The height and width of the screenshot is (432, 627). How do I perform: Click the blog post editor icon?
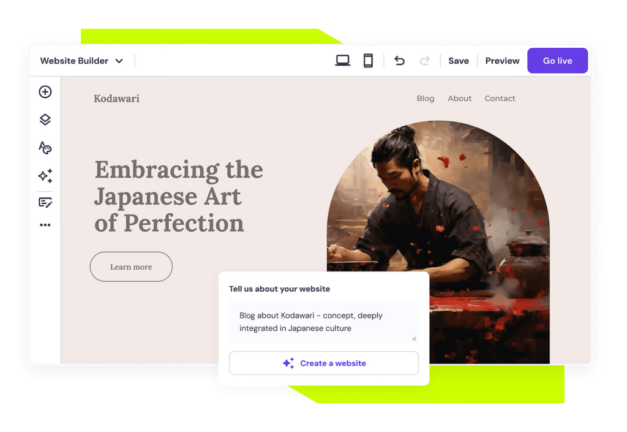(x=45, y=202)
